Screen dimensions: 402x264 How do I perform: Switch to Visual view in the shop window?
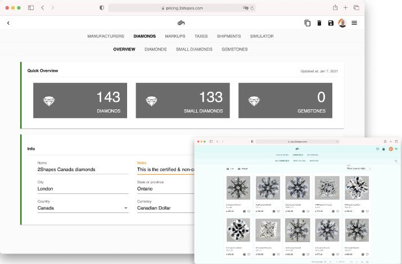242,169
